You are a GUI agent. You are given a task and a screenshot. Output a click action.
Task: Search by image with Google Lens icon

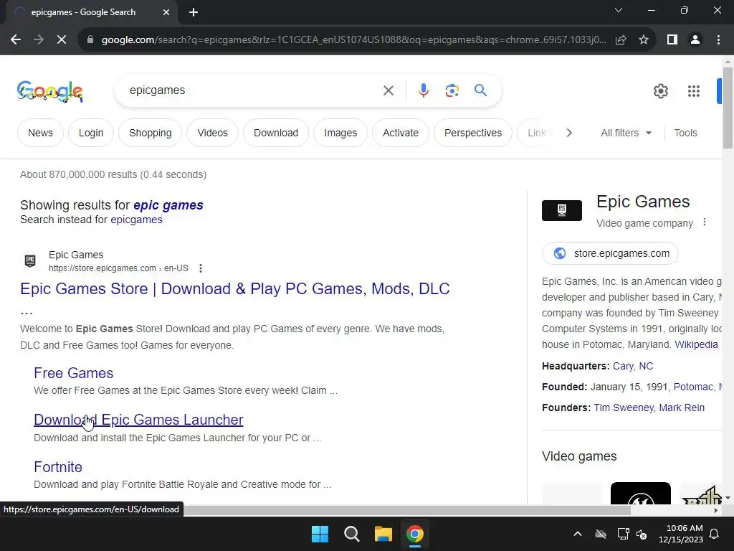pyautogui.click(x=452, y=90)
